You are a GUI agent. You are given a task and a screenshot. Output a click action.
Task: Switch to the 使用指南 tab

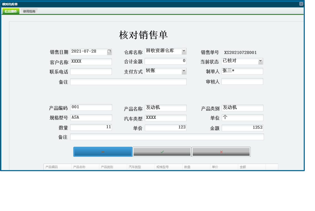click(29, 11)
